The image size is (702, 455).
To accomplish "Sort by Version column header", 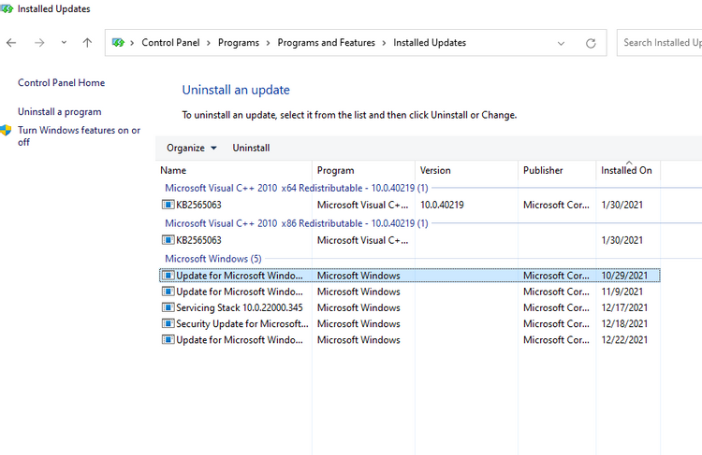I will [466, 170].
